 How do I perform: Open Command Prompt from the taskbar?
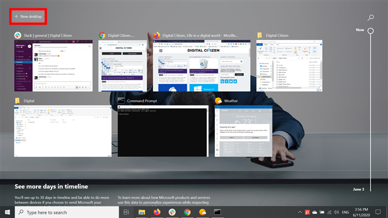point(217,212)
